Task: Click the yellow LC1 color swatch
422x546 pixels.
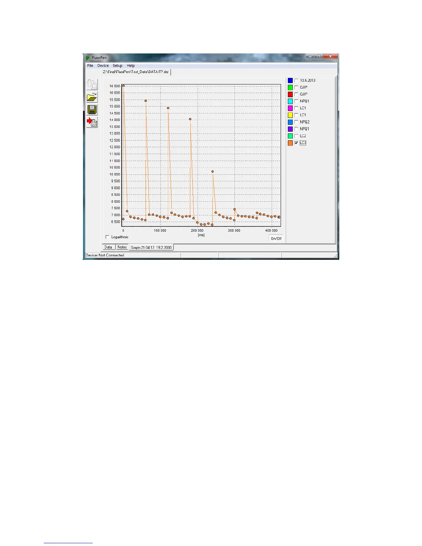Action: (290, 115)
